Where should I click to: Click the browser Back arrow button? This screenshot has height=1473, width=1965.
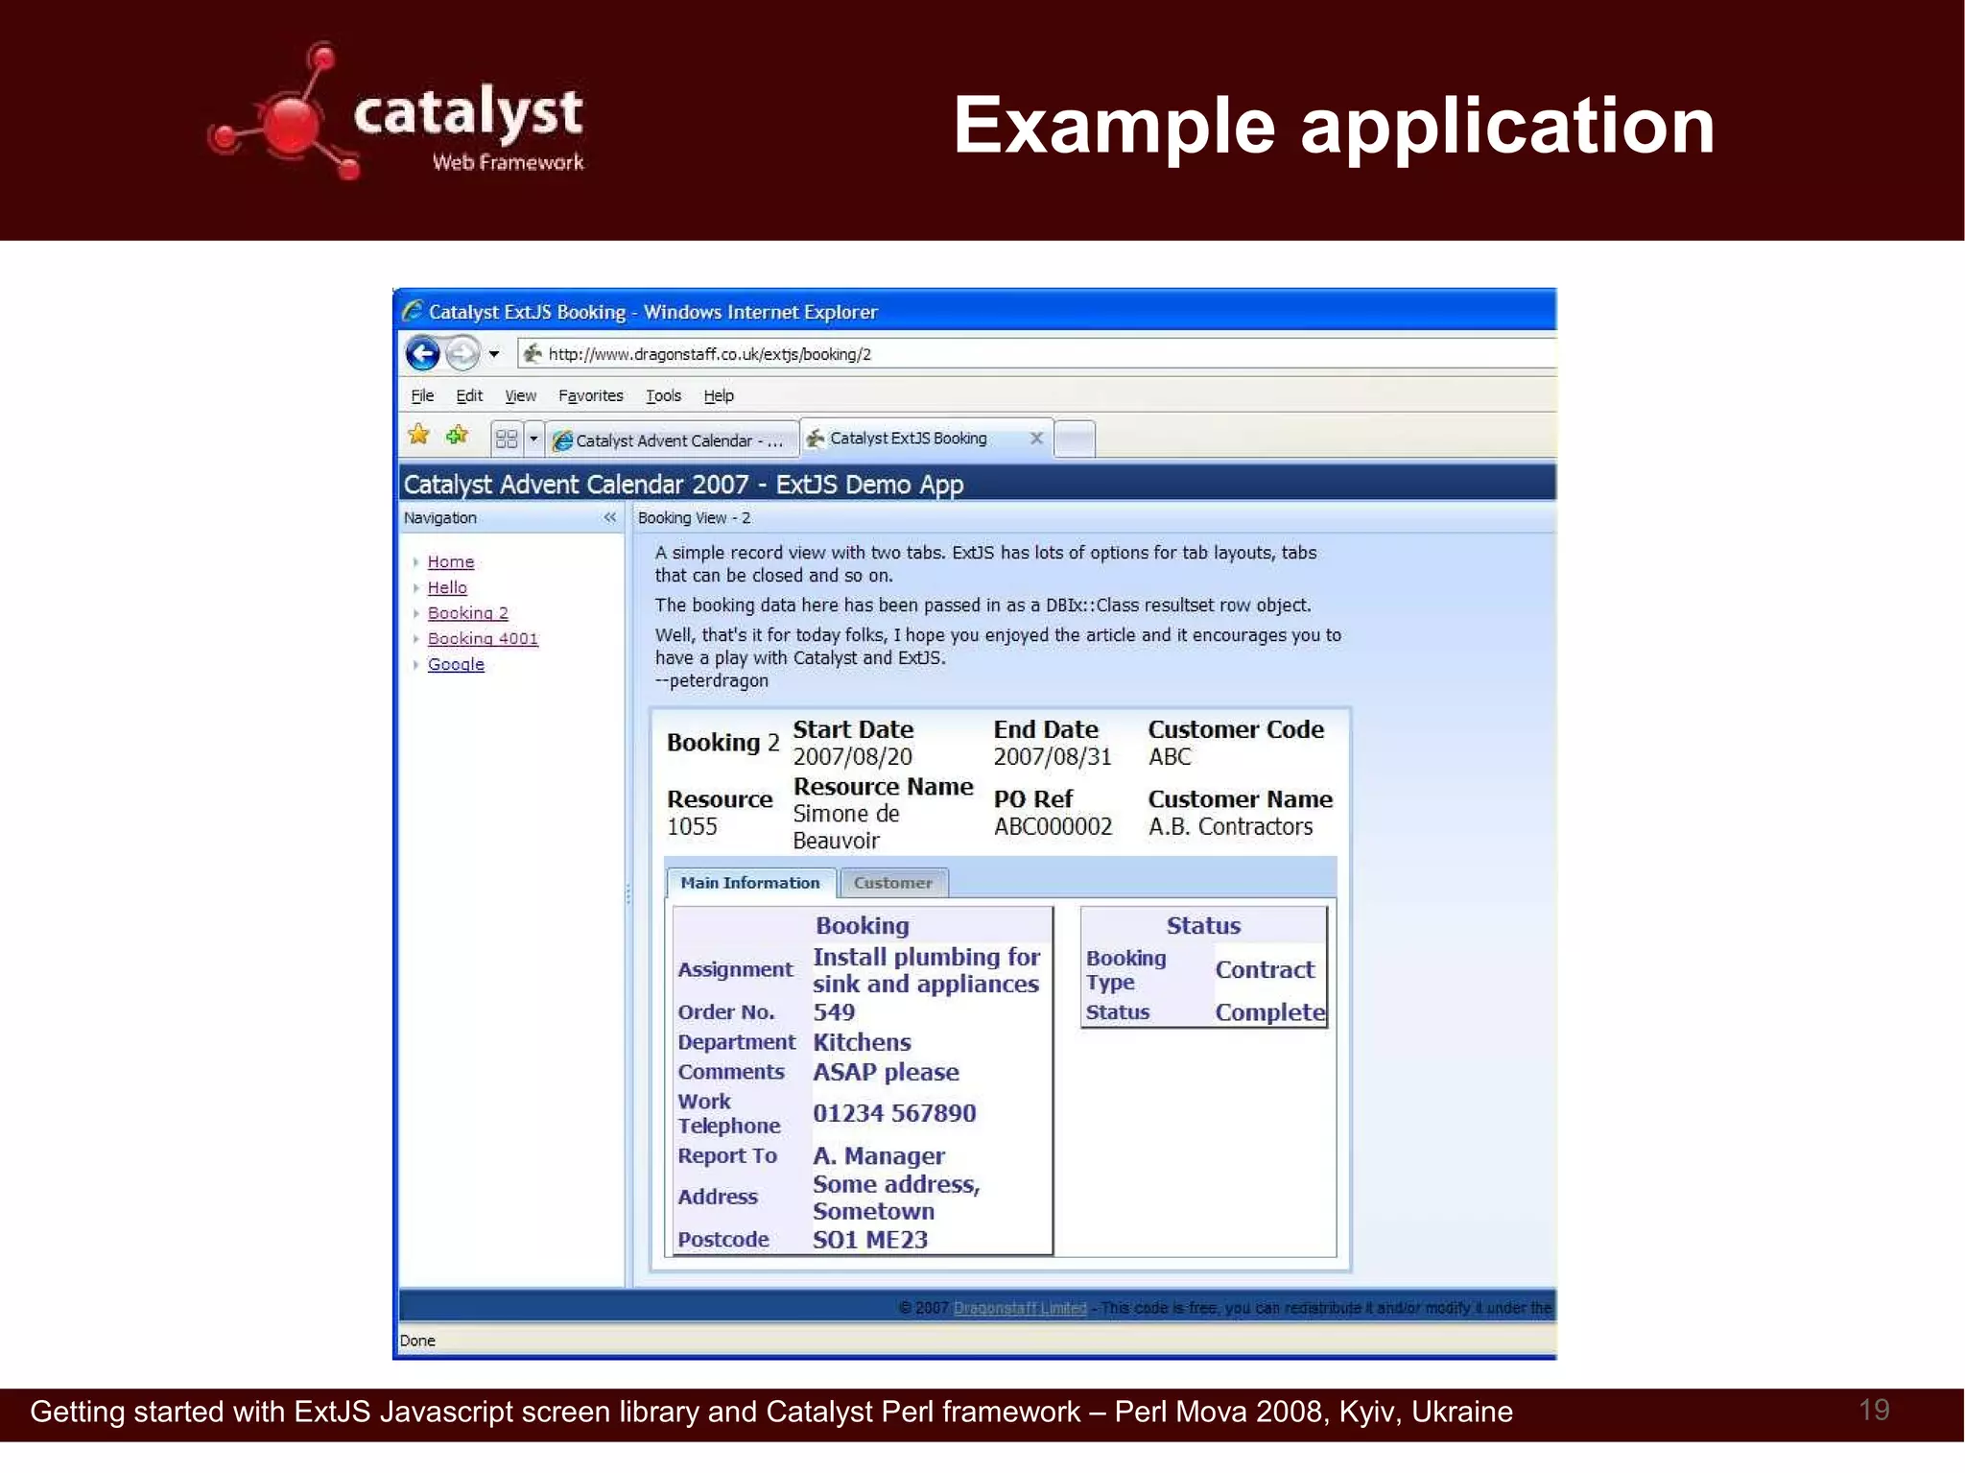(422, 354)
